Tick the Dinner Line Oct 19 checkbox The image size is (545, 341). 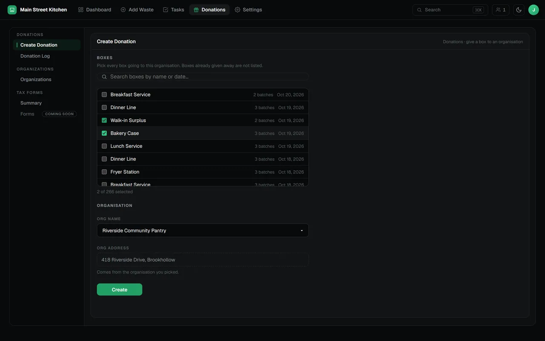pos(104,107)
